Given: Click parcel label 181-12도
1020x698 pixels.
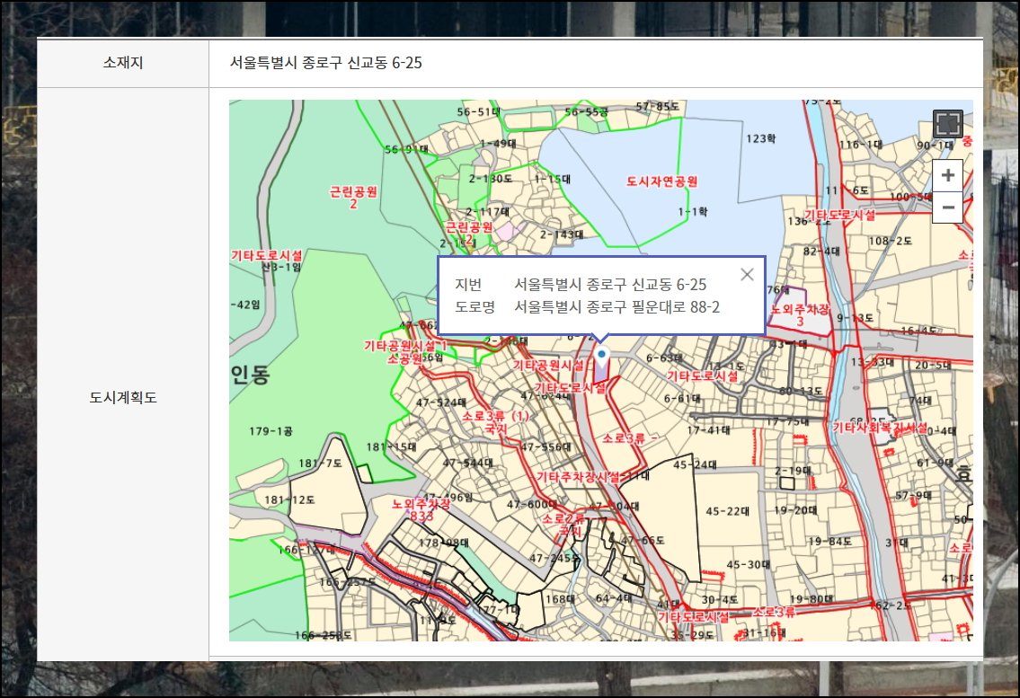Looking at the screenshot, I should [x=289, y=499].
